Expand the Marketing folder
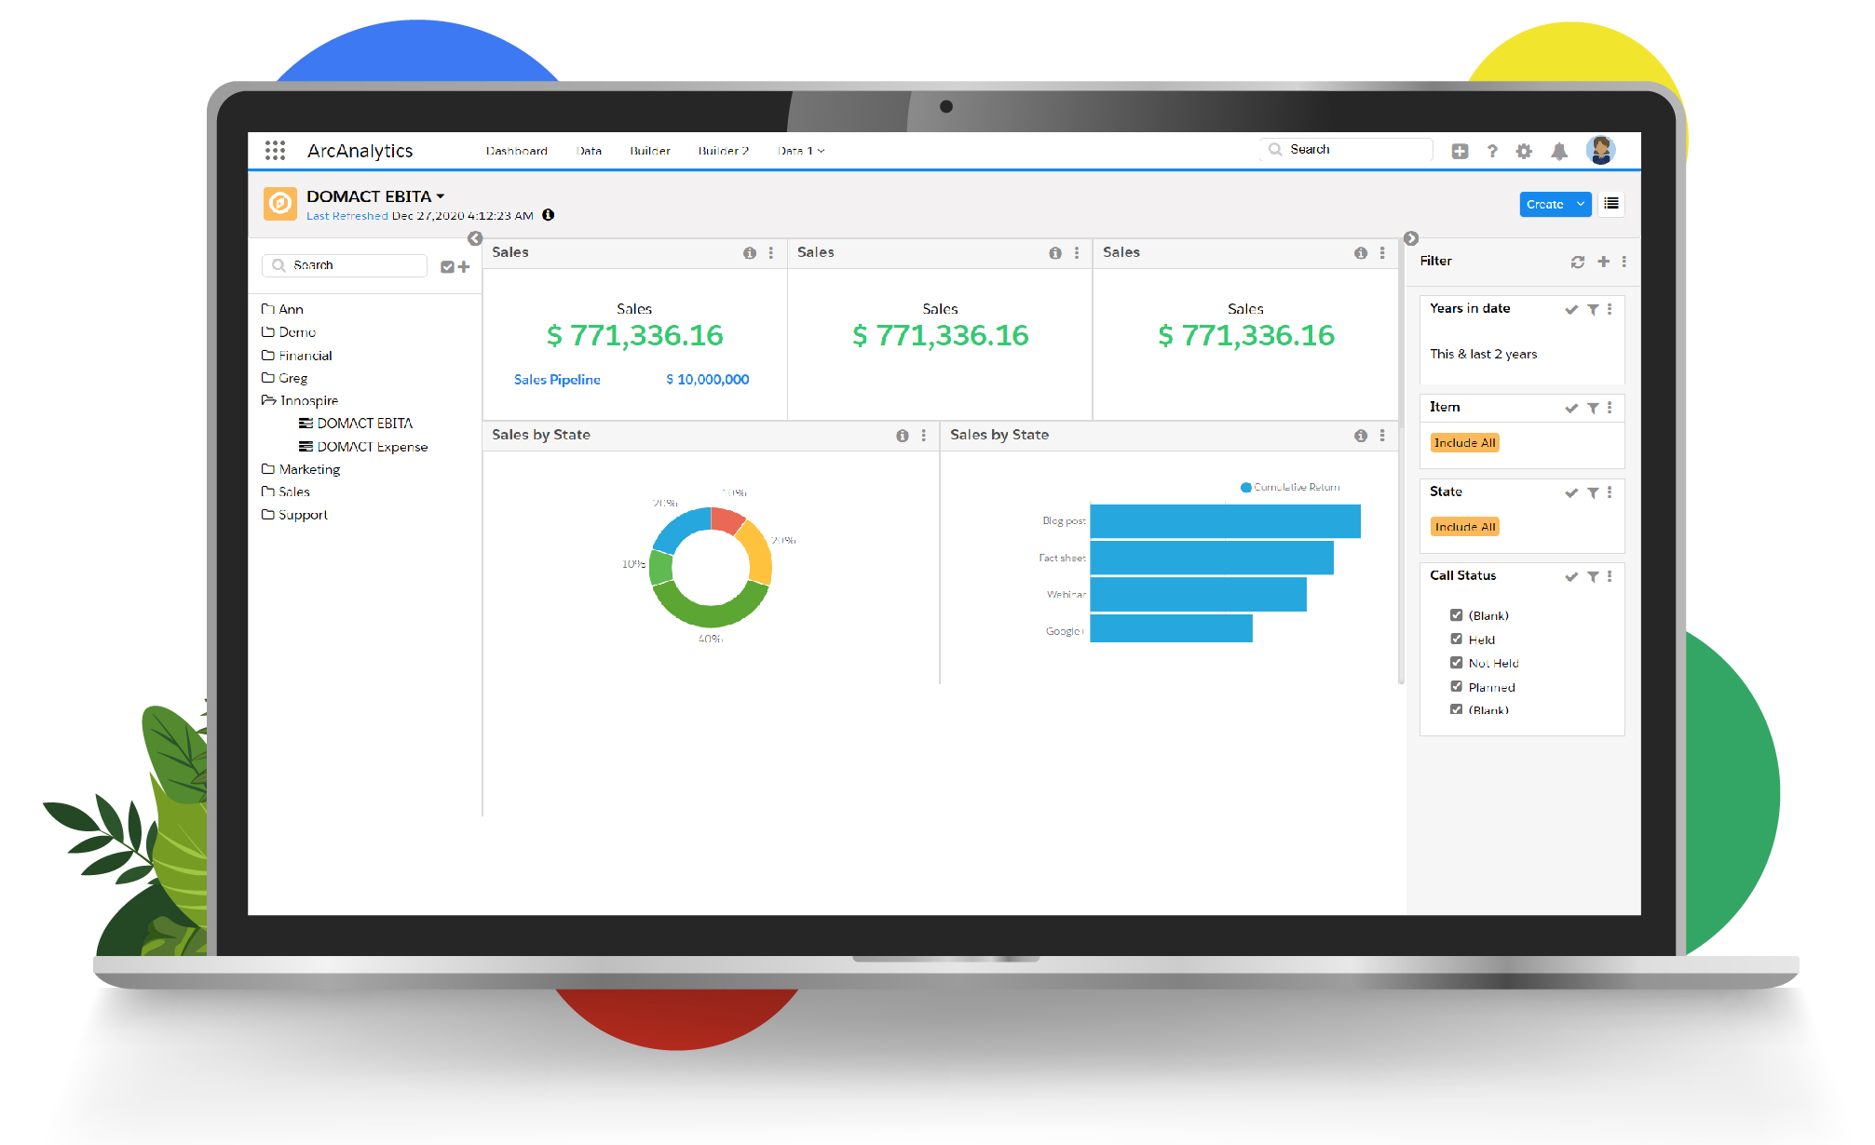 coord(309,469)
